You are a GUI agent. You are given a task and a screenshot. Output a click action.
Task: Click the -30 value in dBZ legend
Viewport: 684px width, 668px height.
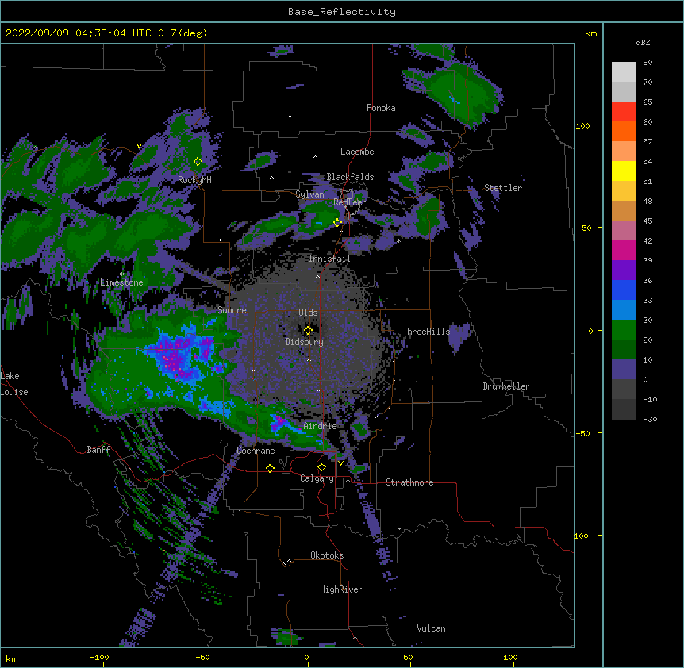pyautogui.click(x=650, y=419)
